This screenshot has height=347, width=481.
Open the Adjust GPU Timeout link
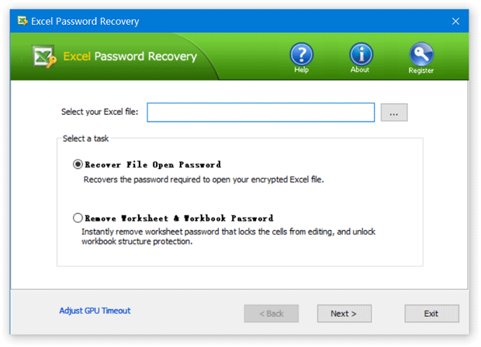(95, 311)
